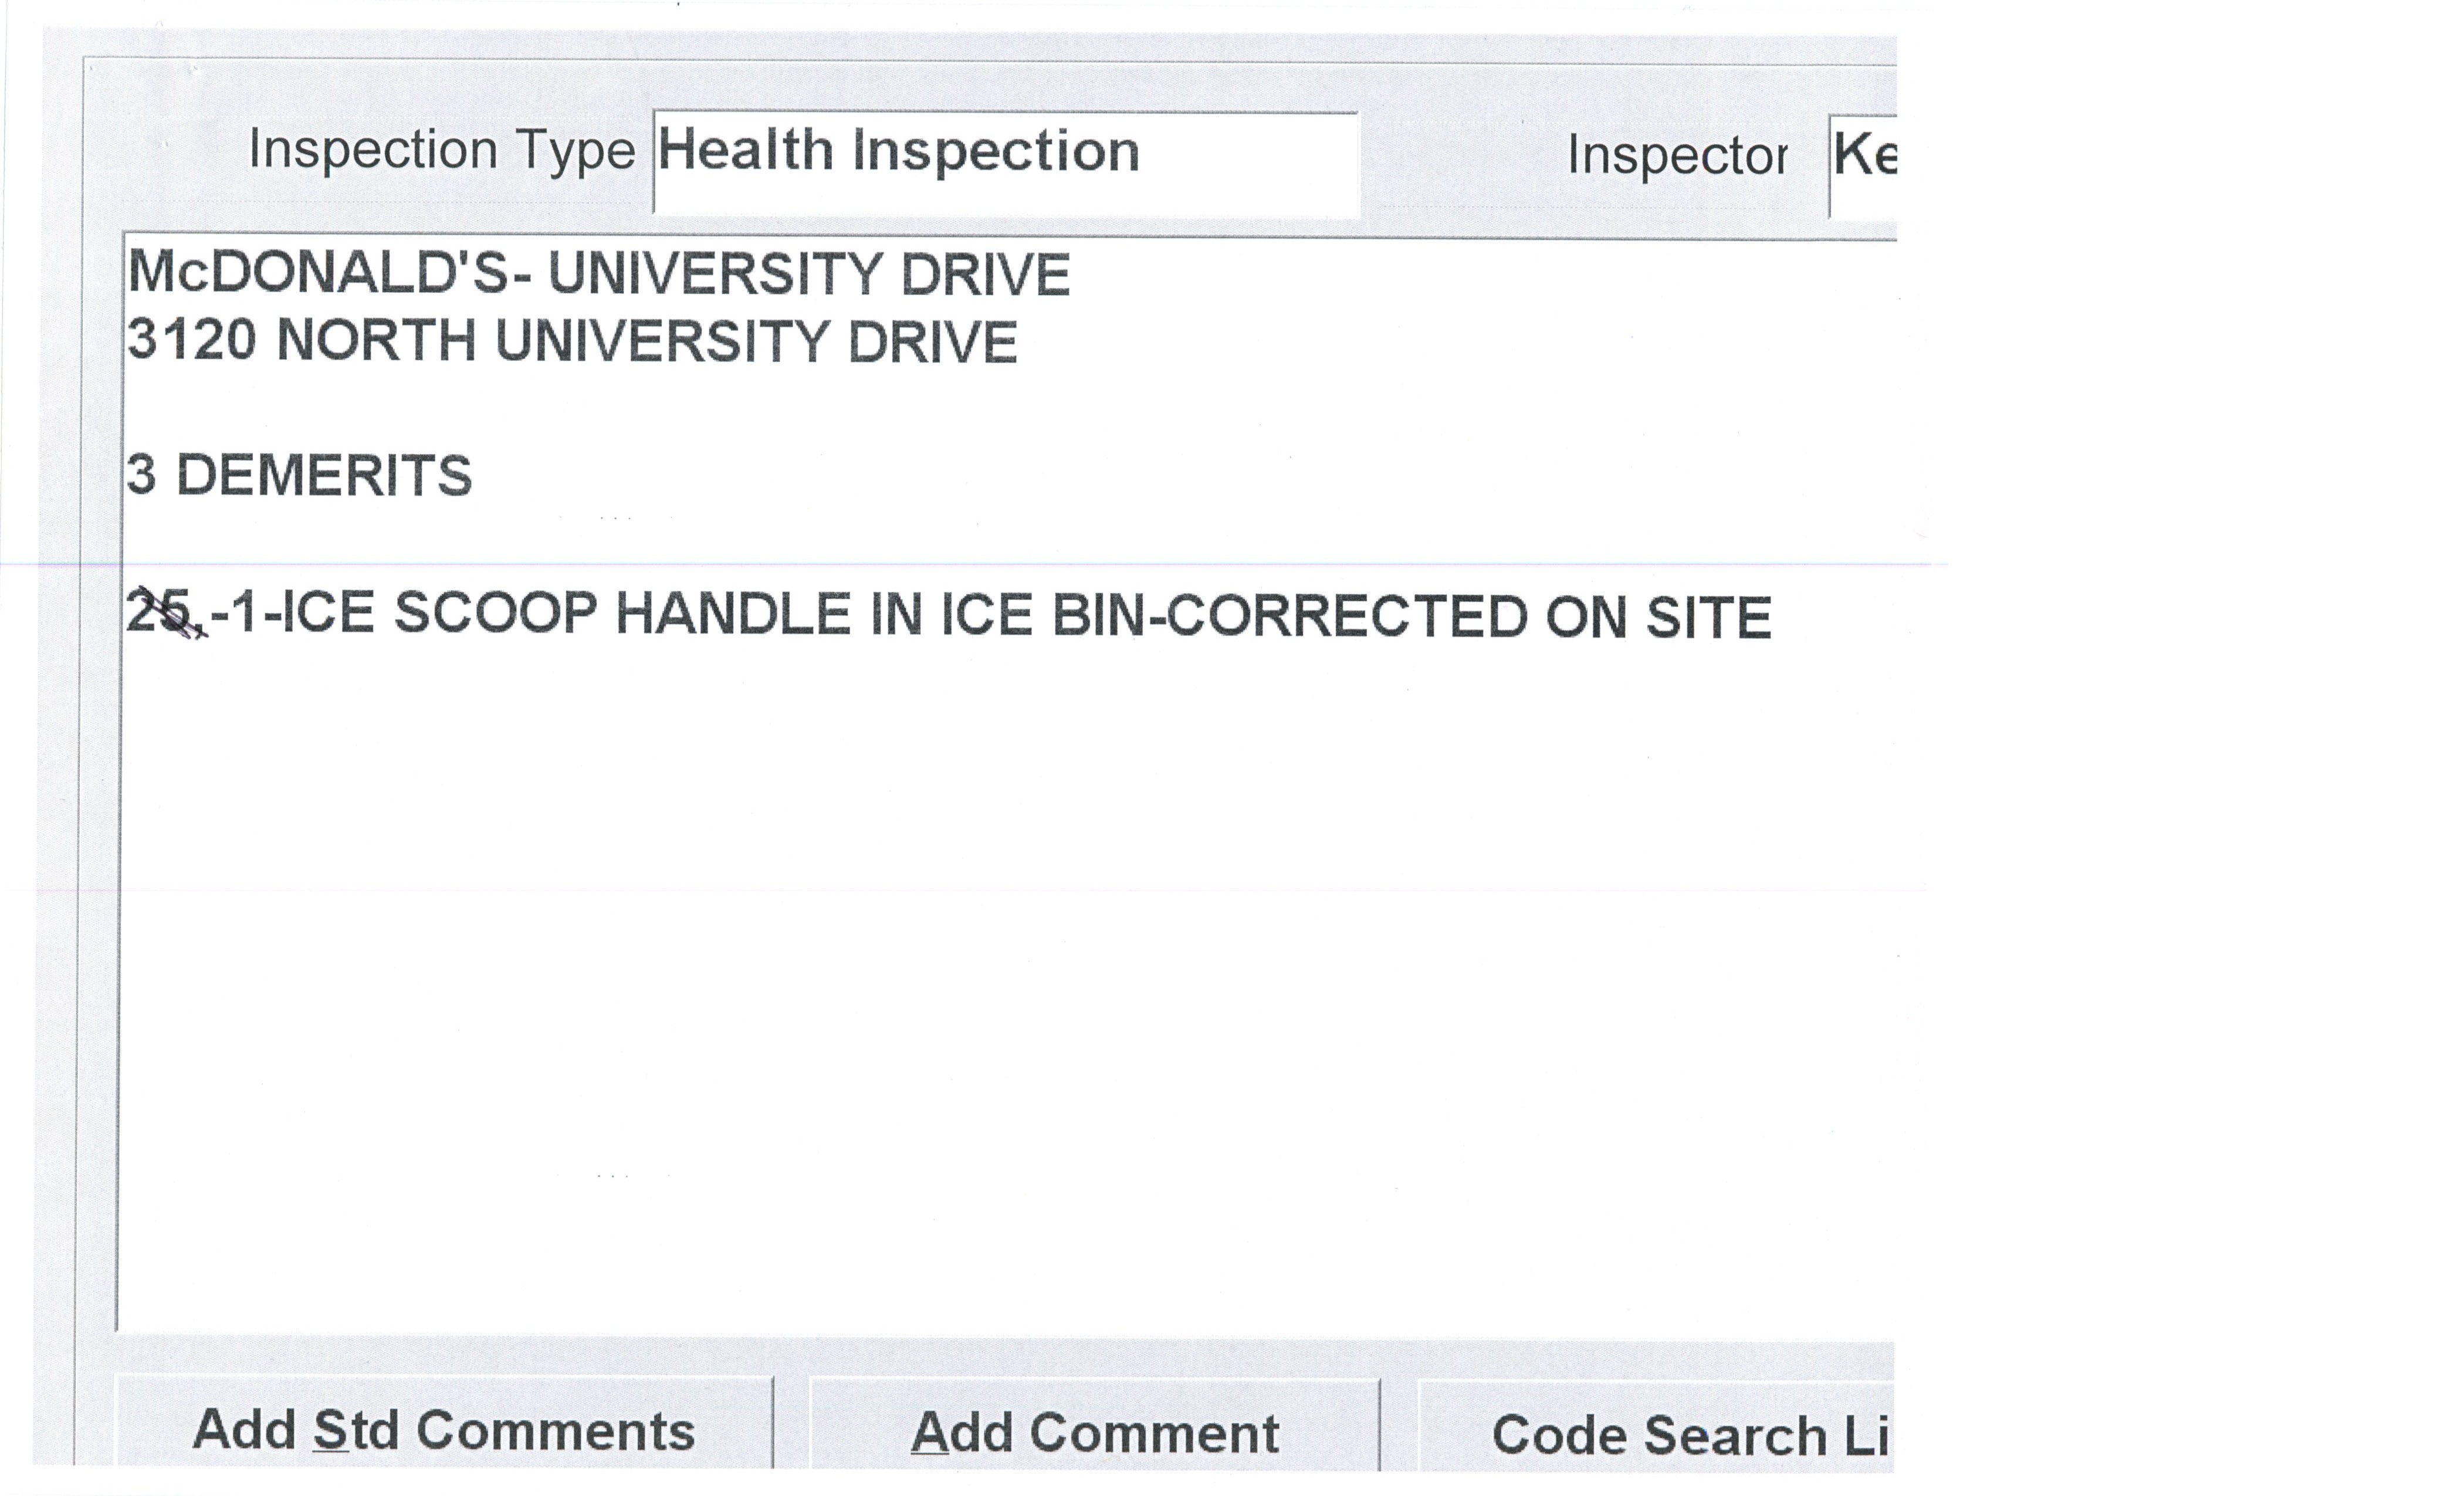
Task: Focus the Inspection Type field
Action: [1005, 163]
